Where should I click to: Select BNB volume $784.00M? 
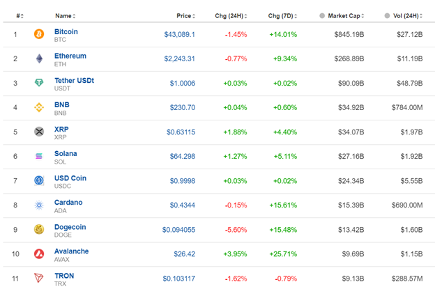pyautogui.click(x=407, y=107)
